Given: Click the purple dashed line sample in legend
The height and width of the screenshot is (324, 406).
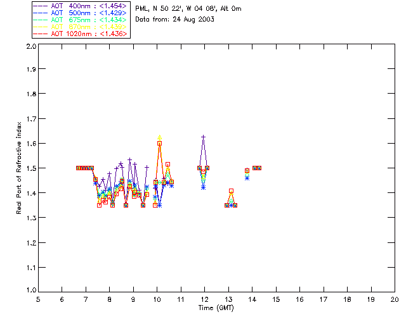Looking at the screenshot, I should click(x=41, y=6).
